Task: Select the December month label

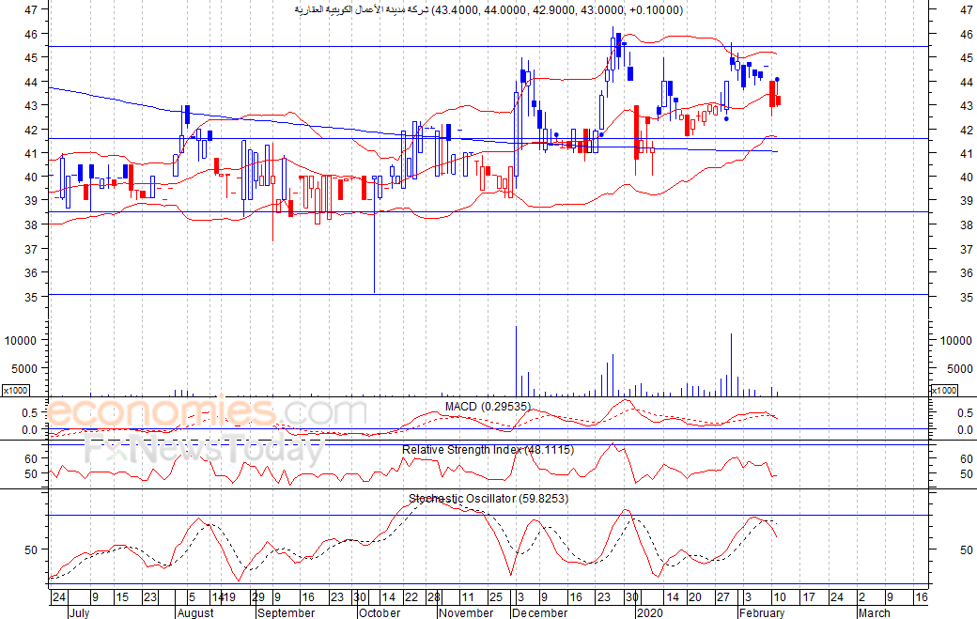Action: point(539,612)
